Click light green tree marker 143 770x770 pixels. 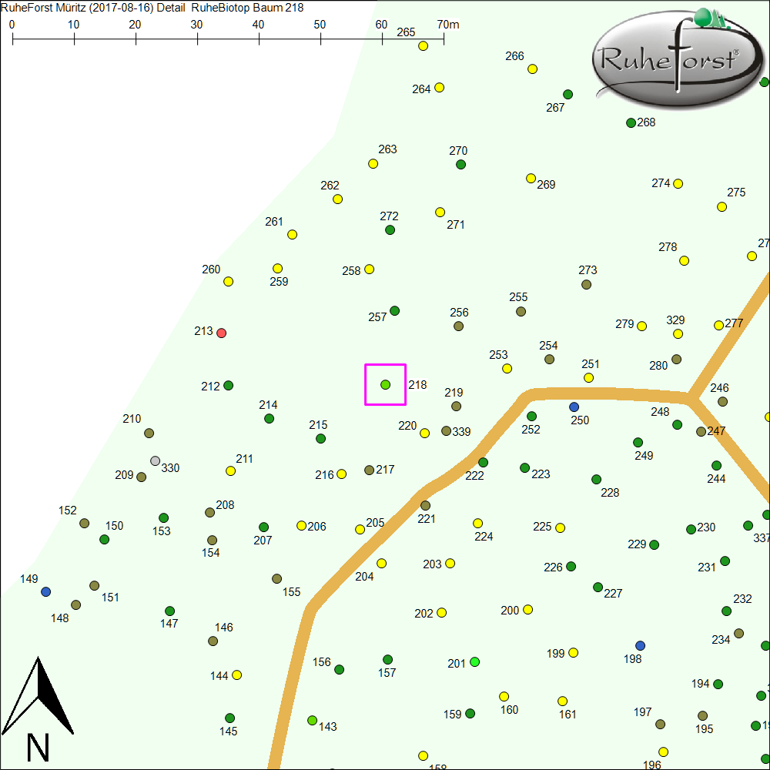(312, 721)
